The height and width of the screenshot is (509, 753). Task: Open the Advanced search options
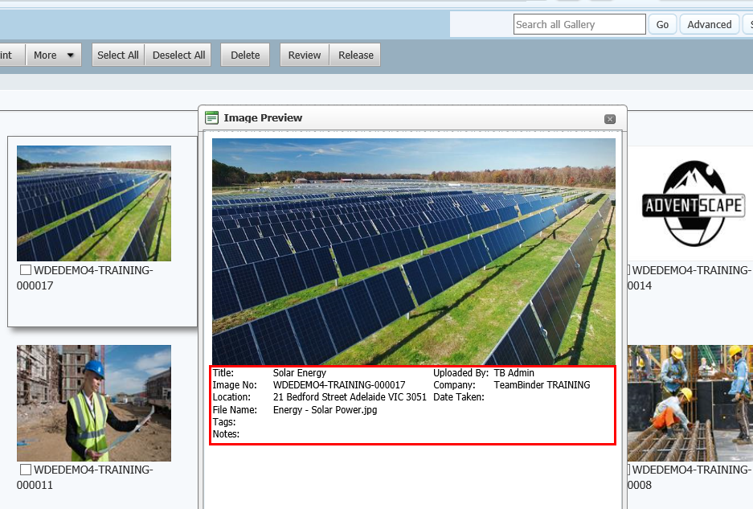(x=709, y=25)
